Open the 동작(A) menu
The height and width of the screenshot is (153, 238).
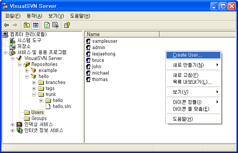click(x=34, y=16)
